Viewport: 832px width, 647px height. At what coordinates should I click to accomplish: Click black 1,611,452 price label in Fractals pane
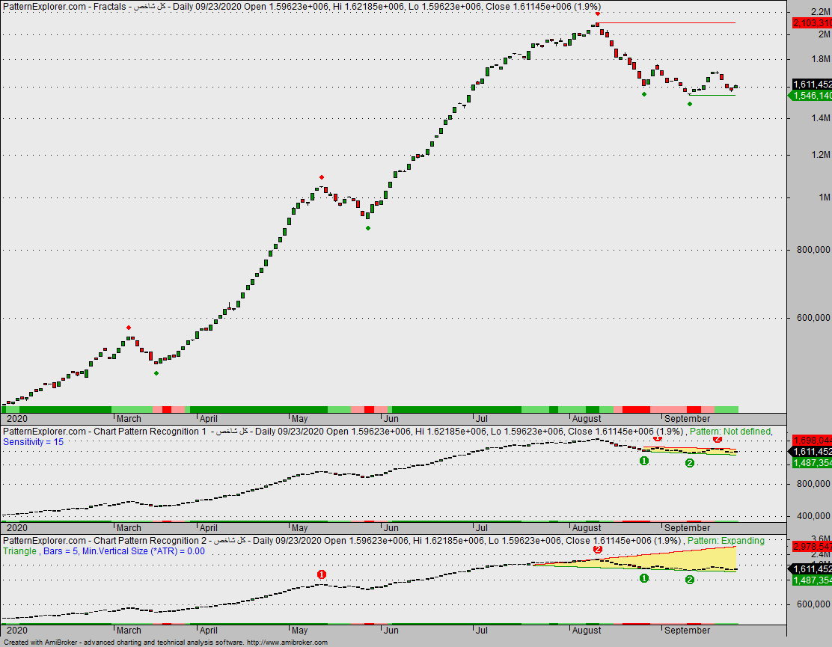811,85
